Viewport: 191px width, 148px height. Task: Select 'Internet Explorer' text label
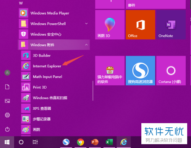coord(47,66)
